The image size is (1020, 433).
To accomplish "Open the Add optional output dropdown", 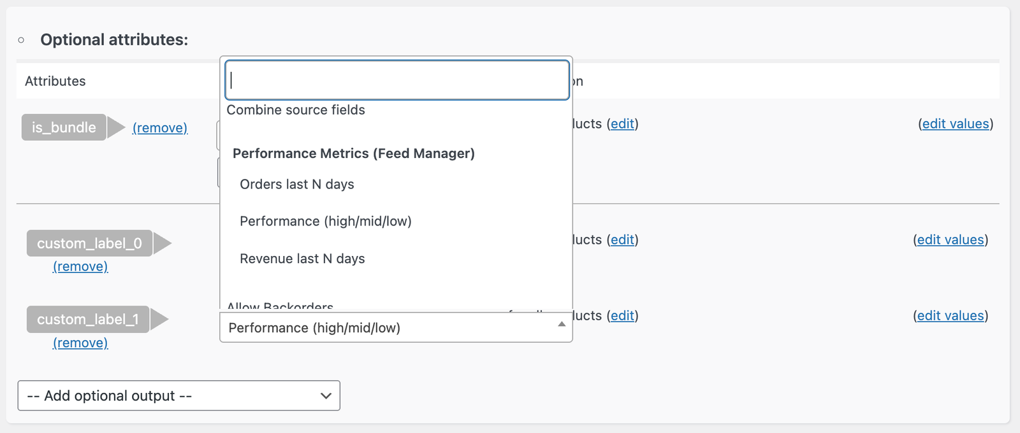I will click(x=178, y=395).
